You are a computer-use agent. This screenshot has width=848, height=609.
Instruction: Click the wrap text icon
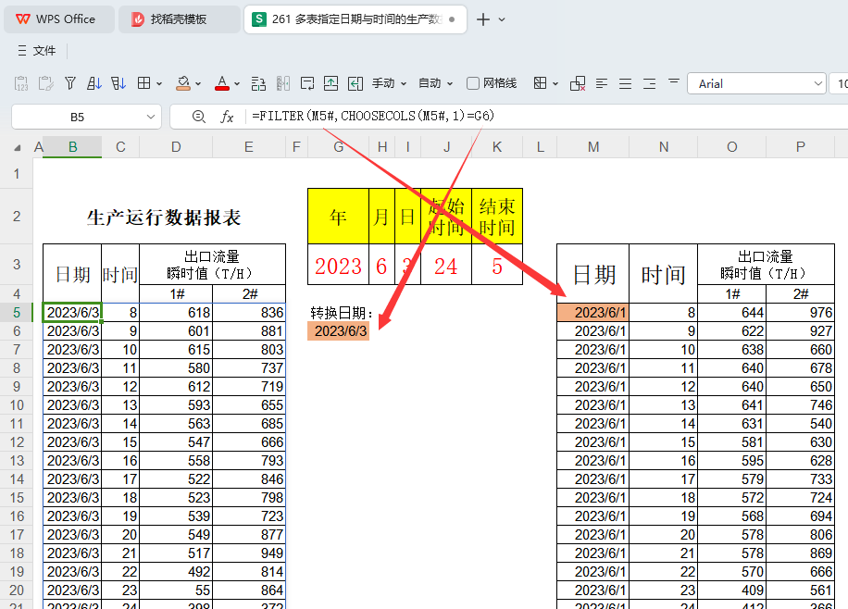pos(307,83)
